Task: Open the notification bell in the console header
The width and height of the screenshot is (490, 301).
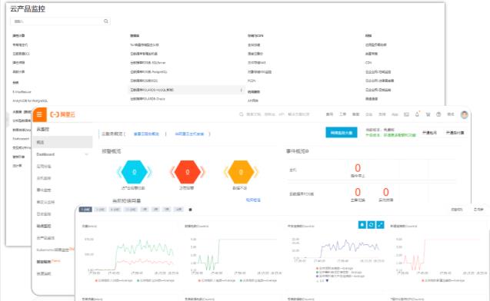Action: coord(417,114)
